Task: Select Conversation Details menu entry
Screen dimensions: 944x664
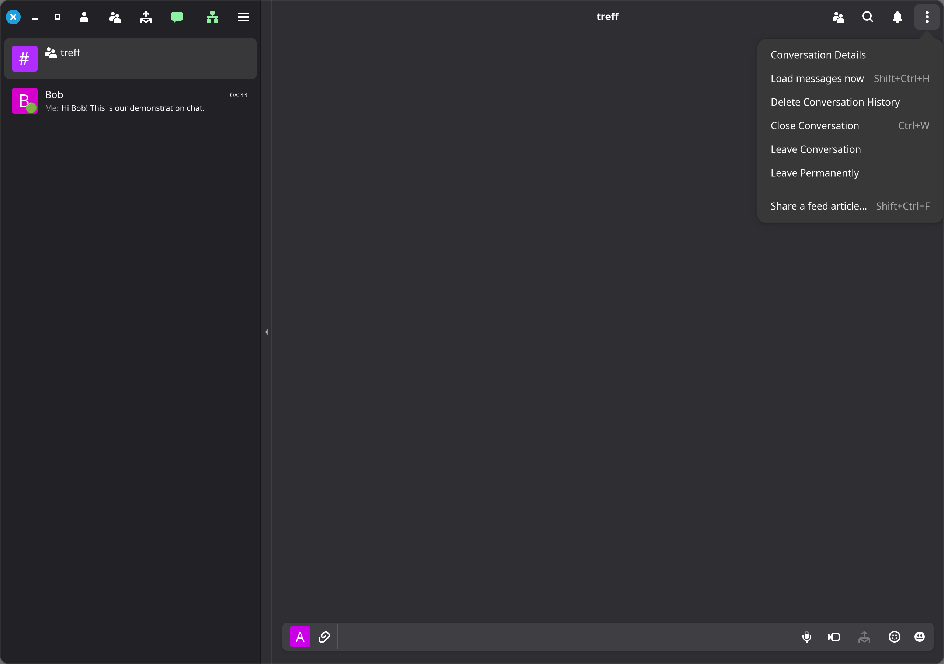Action: click(x=850, y=55)
